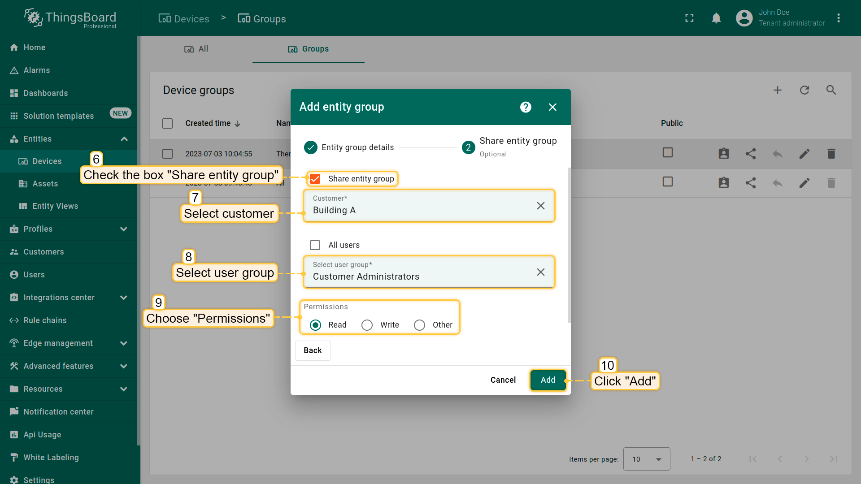Click add device group plus icon
This screenshot has width=861, height=484.
[778, 90]
